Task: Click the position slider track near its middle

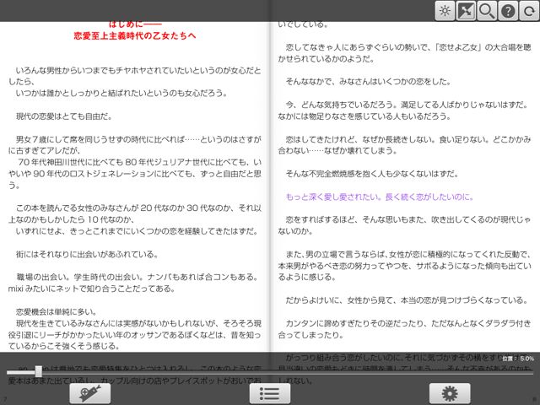Action: pyautogui.click(x=270, y=372)
